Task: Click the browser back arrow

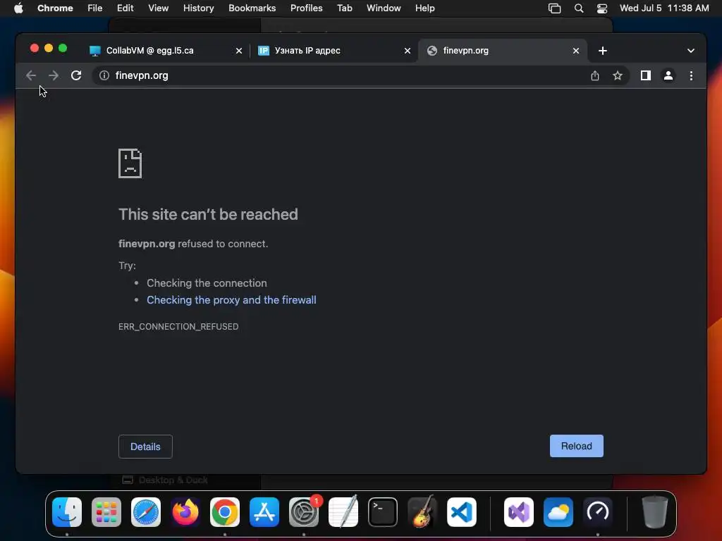Action: coord(31,75)
